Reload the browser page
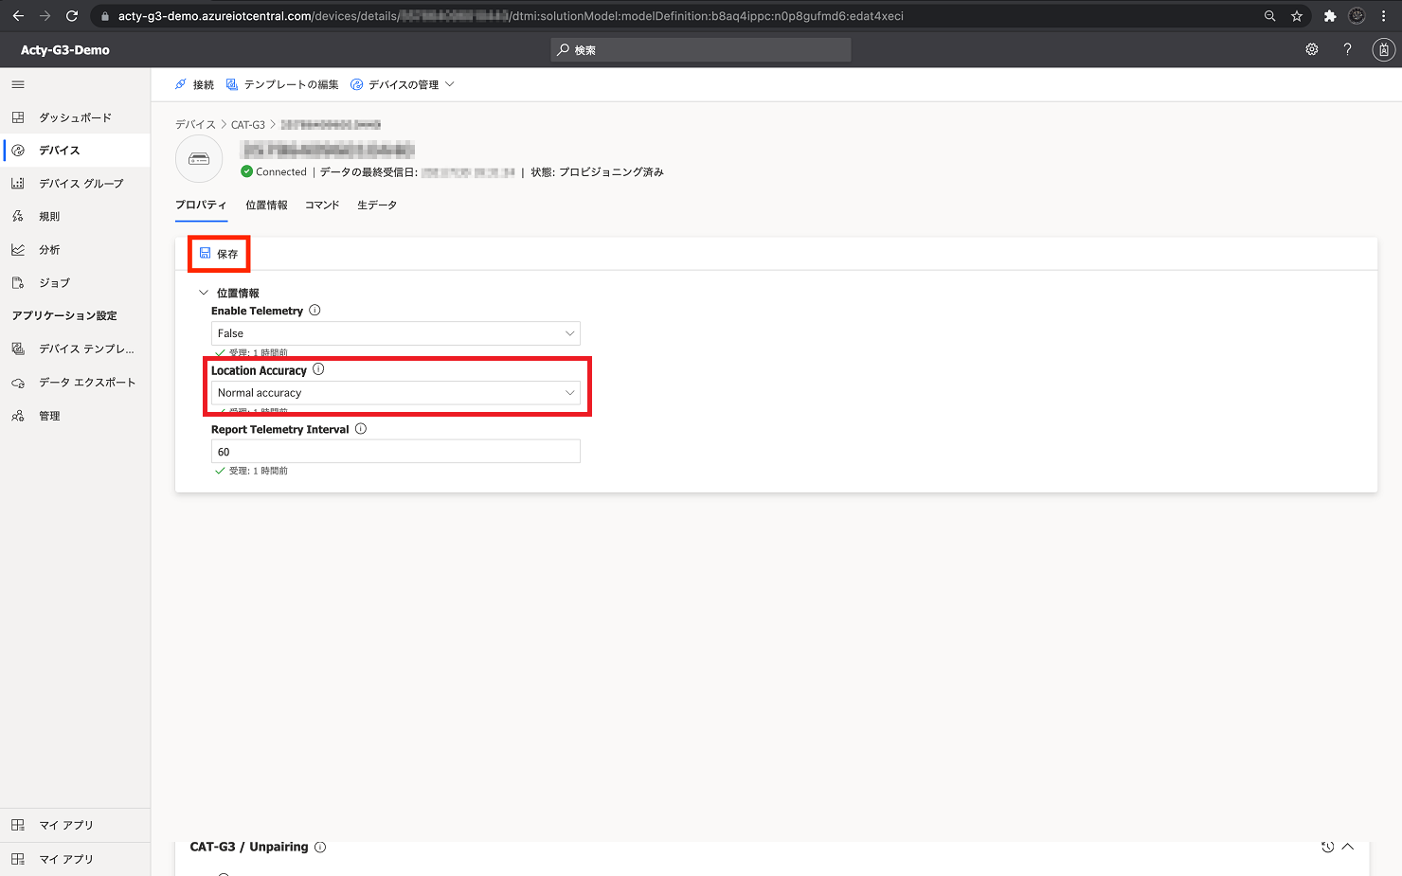 72,16
